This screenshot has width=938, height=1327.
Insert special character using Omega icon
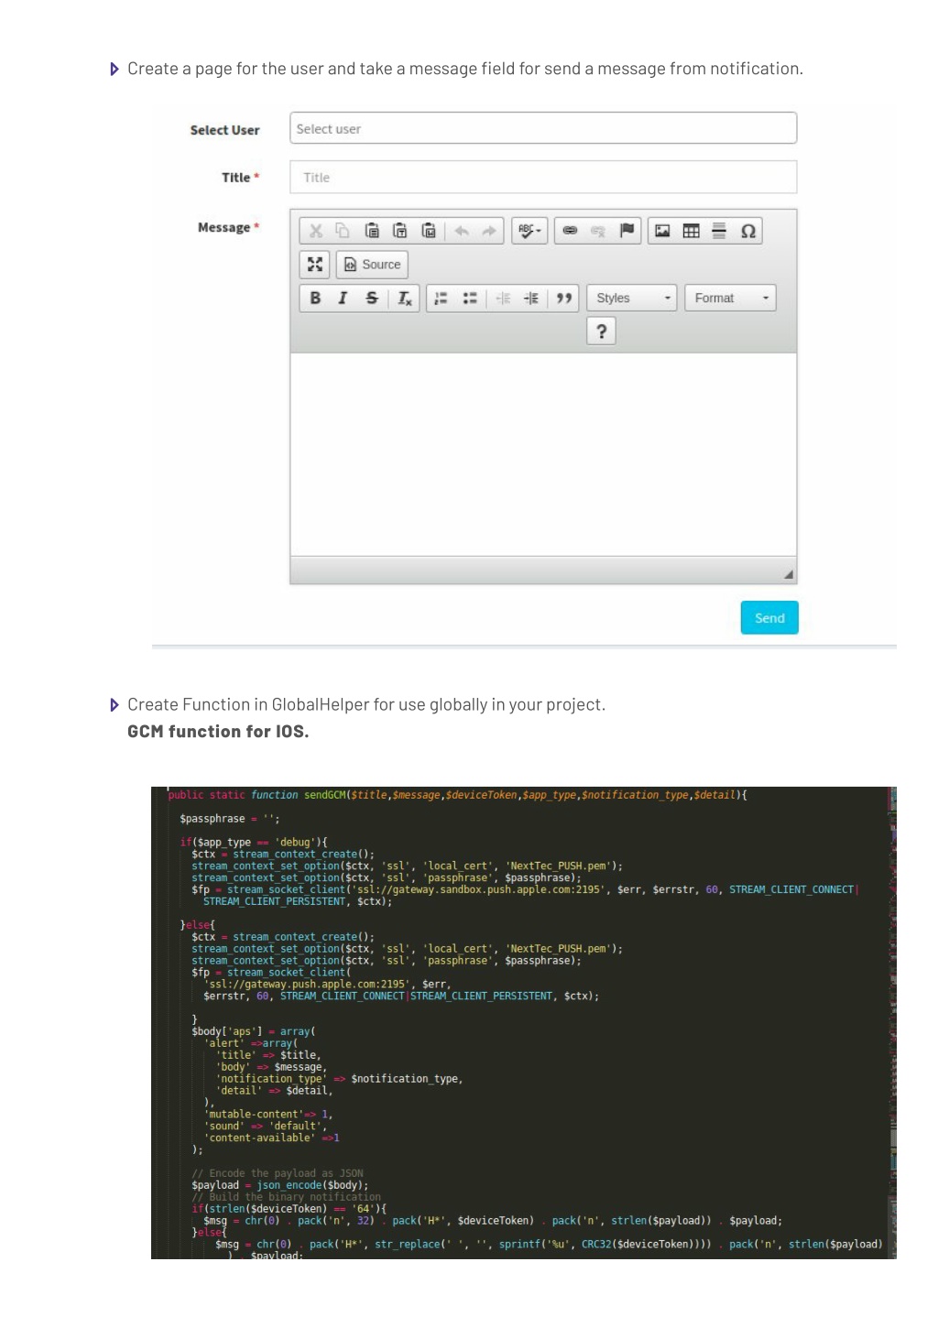pyautogui.click(x=747, y=231)
